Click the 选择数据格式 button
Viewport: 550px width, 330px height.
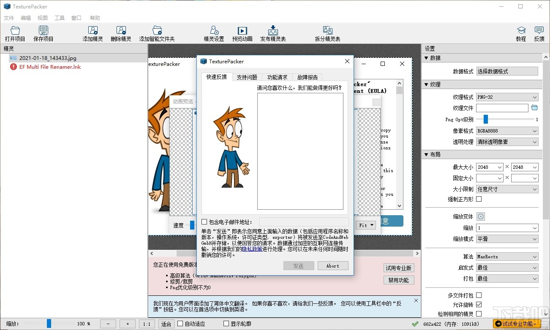coord(507,71)
